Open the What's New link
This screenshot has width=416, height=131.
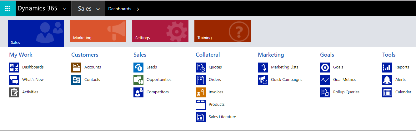pyautogui.click(x=33, y=80)
